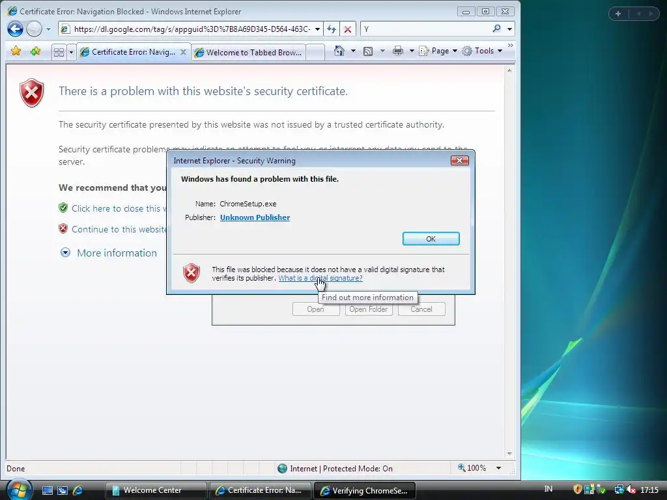Open Favorites Center star icon
667x500 pixels.
pyautogui.click(x=16, y=51)
